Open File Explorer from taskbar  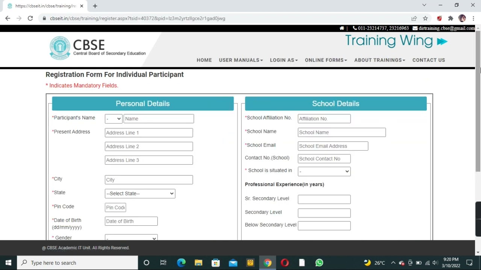click(198, 262)
